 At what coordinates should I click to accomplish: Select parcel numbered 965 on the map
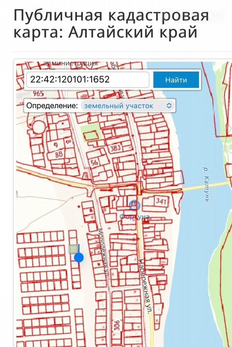(x=38, y=94)
